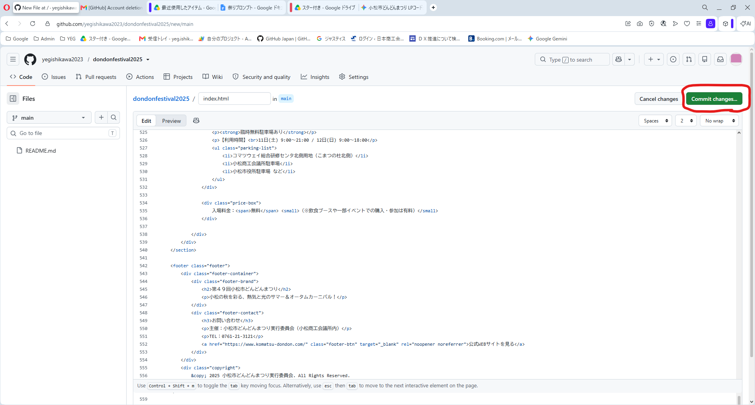Add a file with the plus button
The height and width of the screenshot is (405, 755).
pyautogui.click(x=101, y=117)
